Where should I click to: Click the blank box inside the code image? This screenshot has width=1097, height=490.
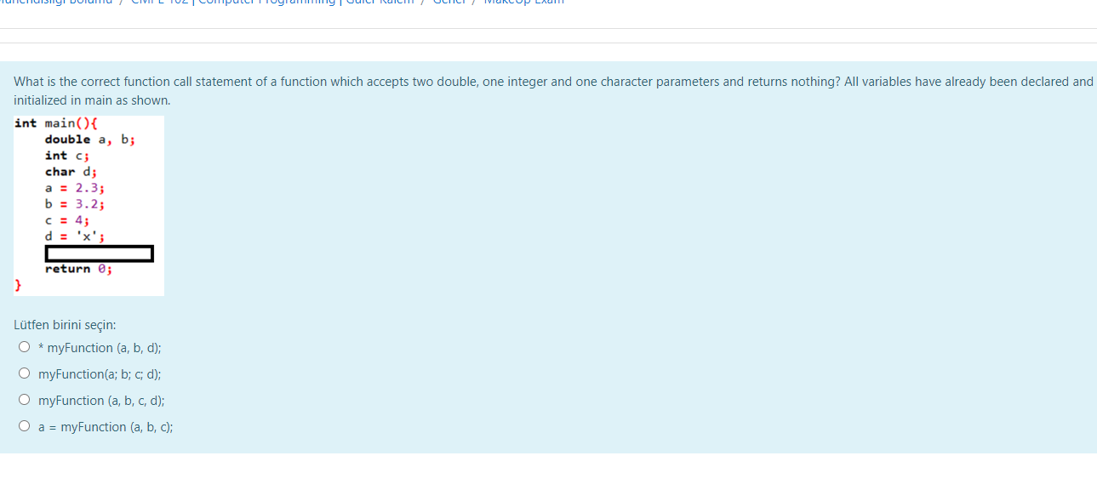coord(98,253)
